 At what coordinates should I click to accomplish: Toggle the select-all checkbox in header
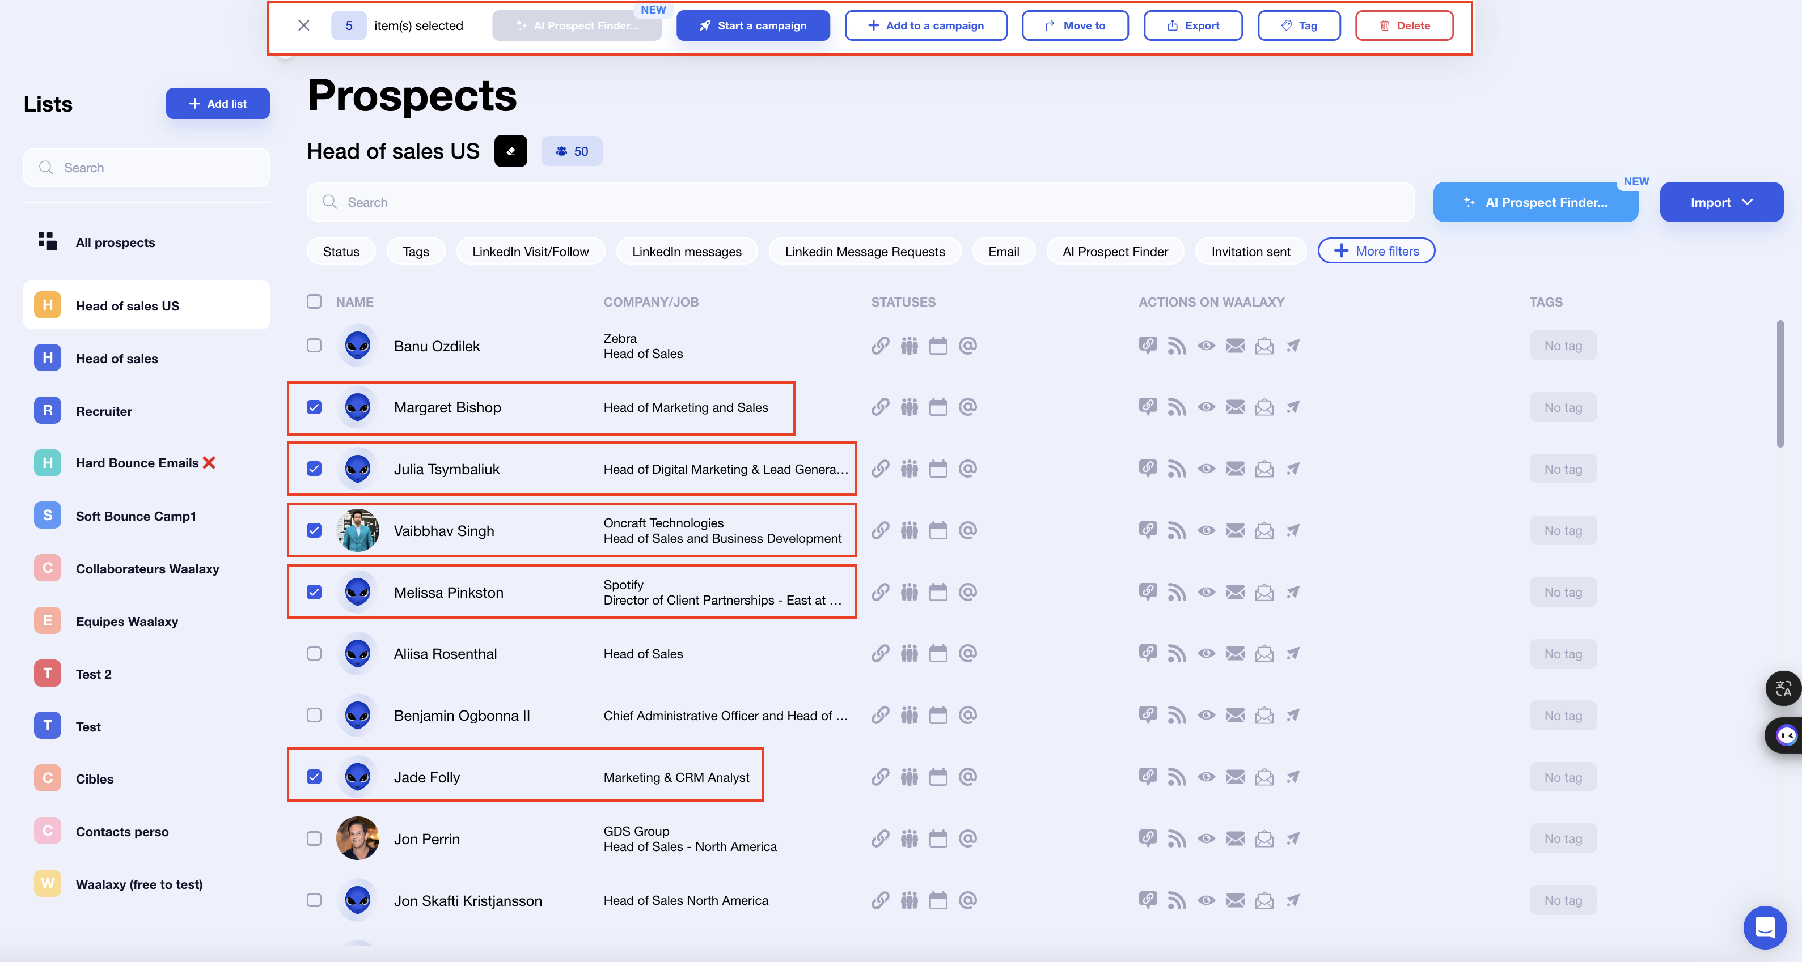point(314,301)
